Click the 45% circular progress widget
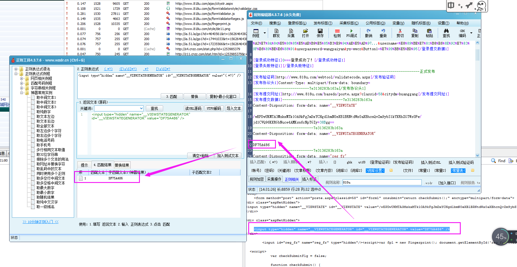The width and height of the screenshot is (517, 267). [501, 237]
